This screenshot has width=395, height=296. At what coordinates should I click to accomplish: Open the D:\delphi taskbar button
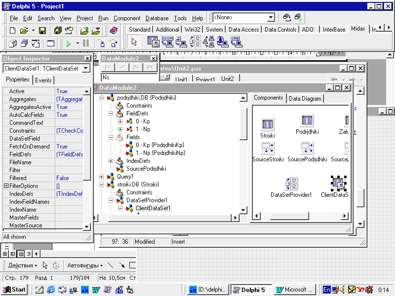pyautogui.click(x=208, y=290)
